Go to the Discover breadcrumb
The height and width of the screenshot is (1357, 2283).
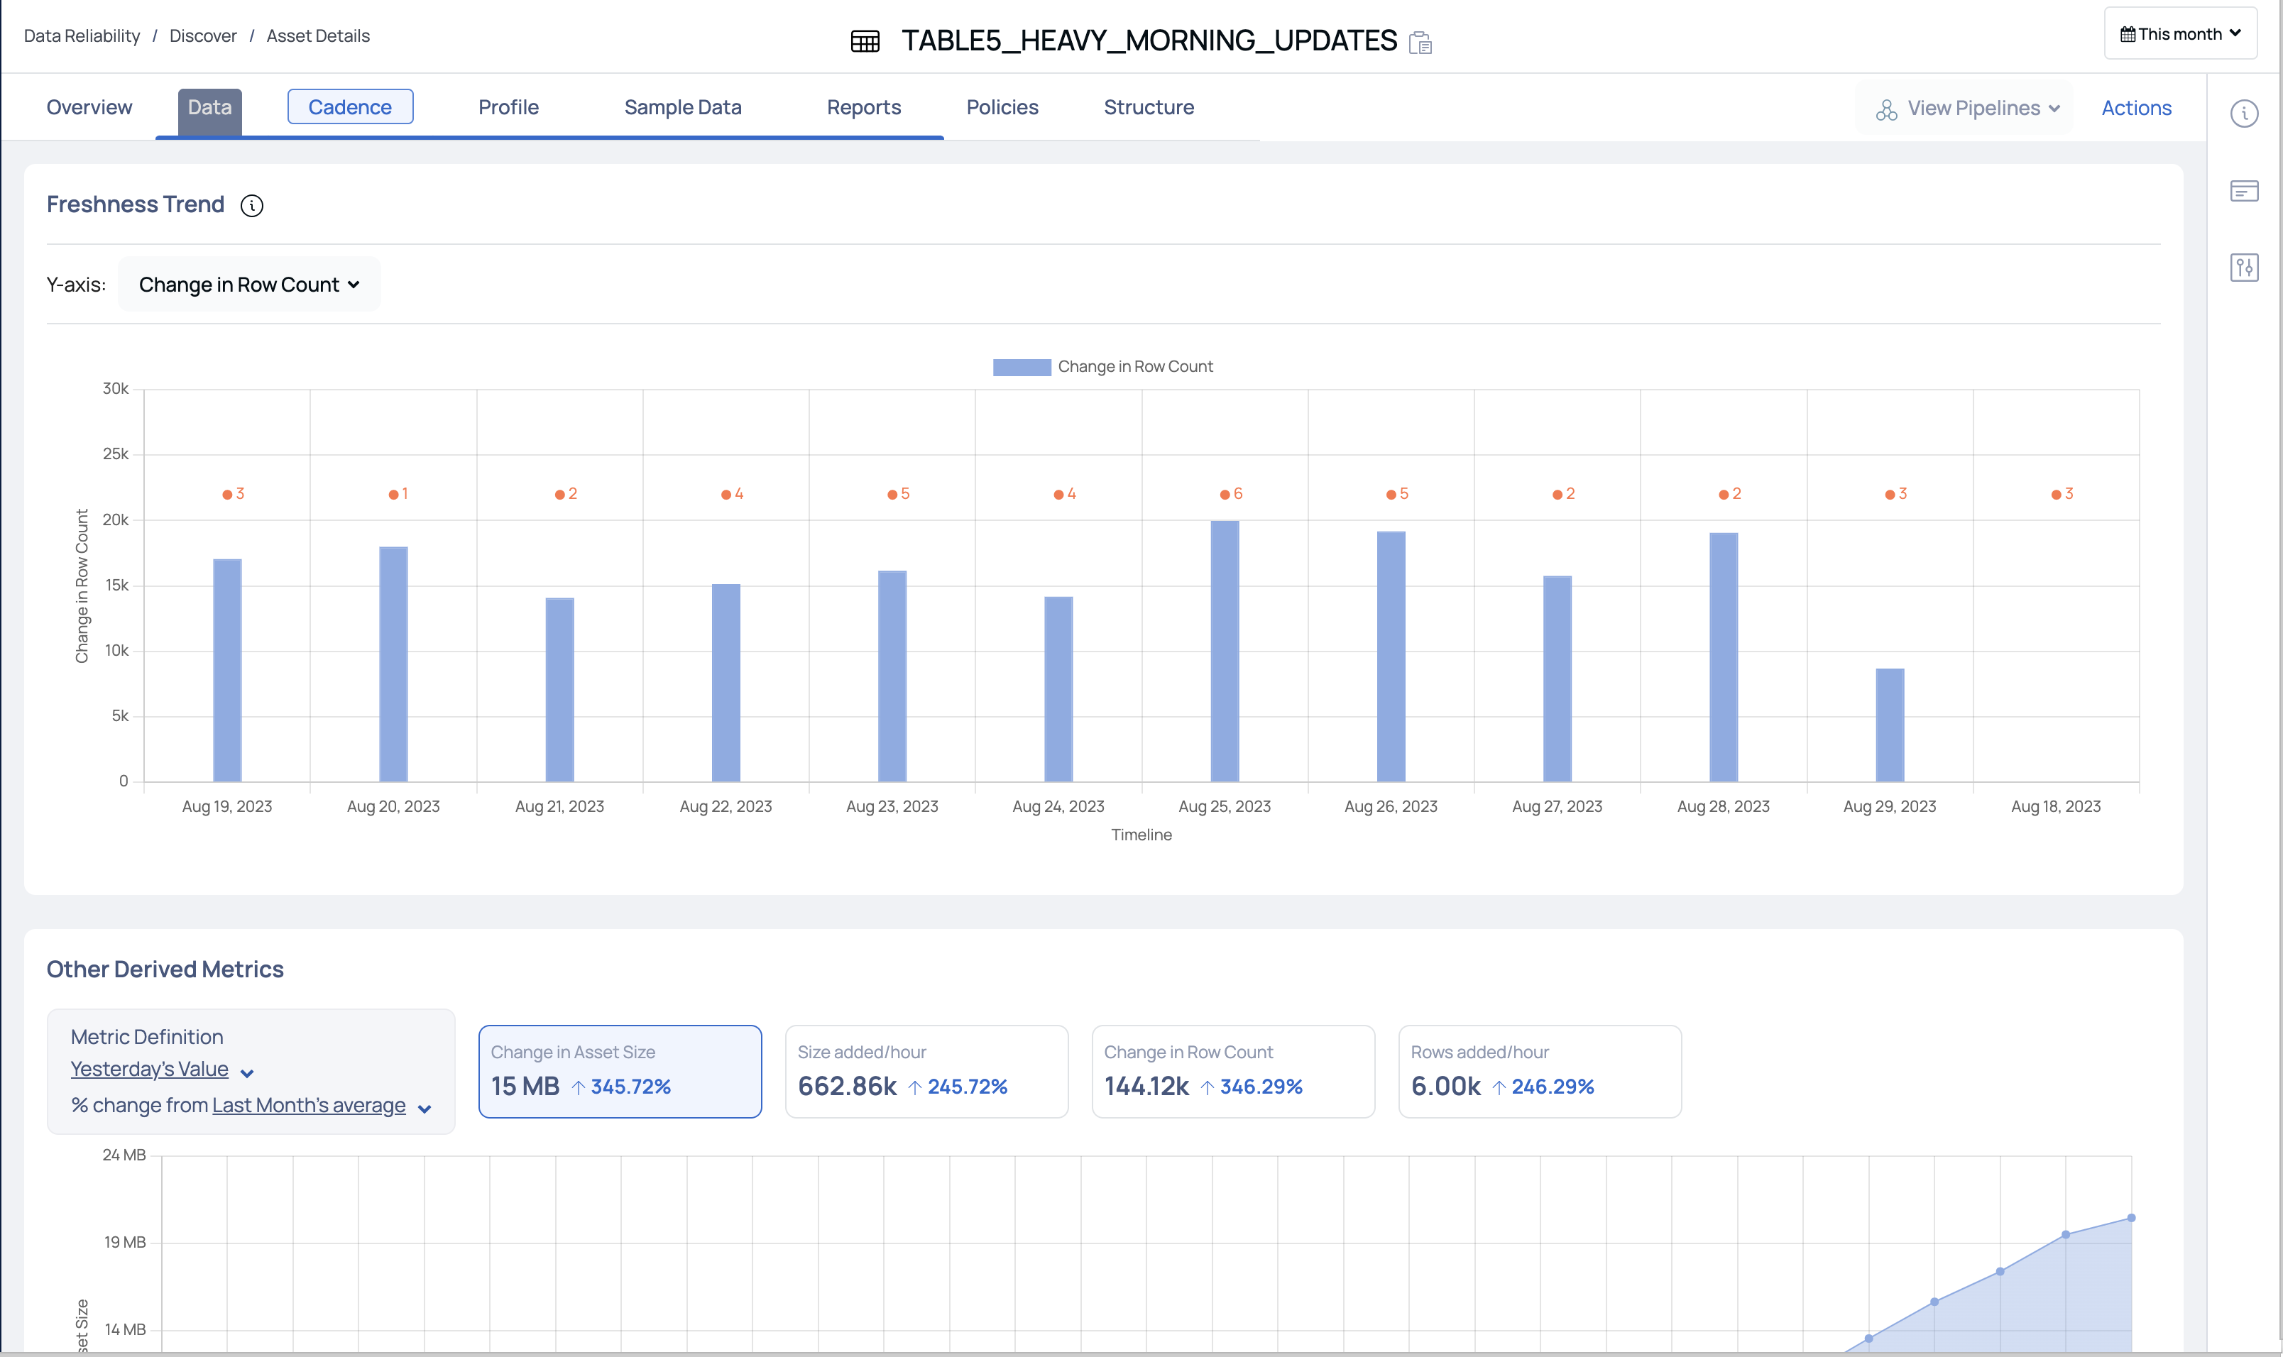point(203,37)
